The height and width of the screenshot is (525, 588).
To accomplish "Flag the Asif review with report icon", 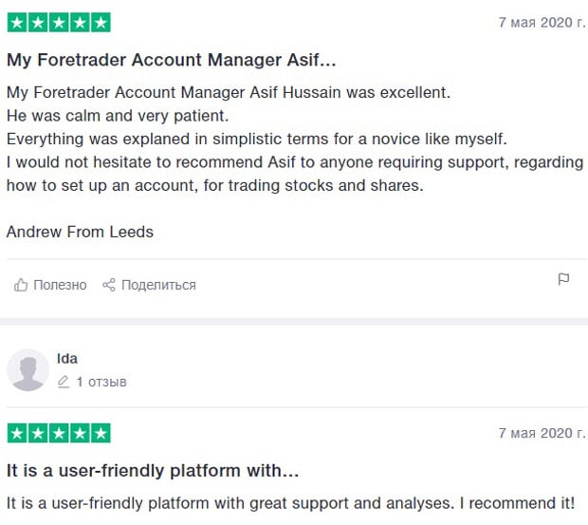I will click(x=563, y=279).
